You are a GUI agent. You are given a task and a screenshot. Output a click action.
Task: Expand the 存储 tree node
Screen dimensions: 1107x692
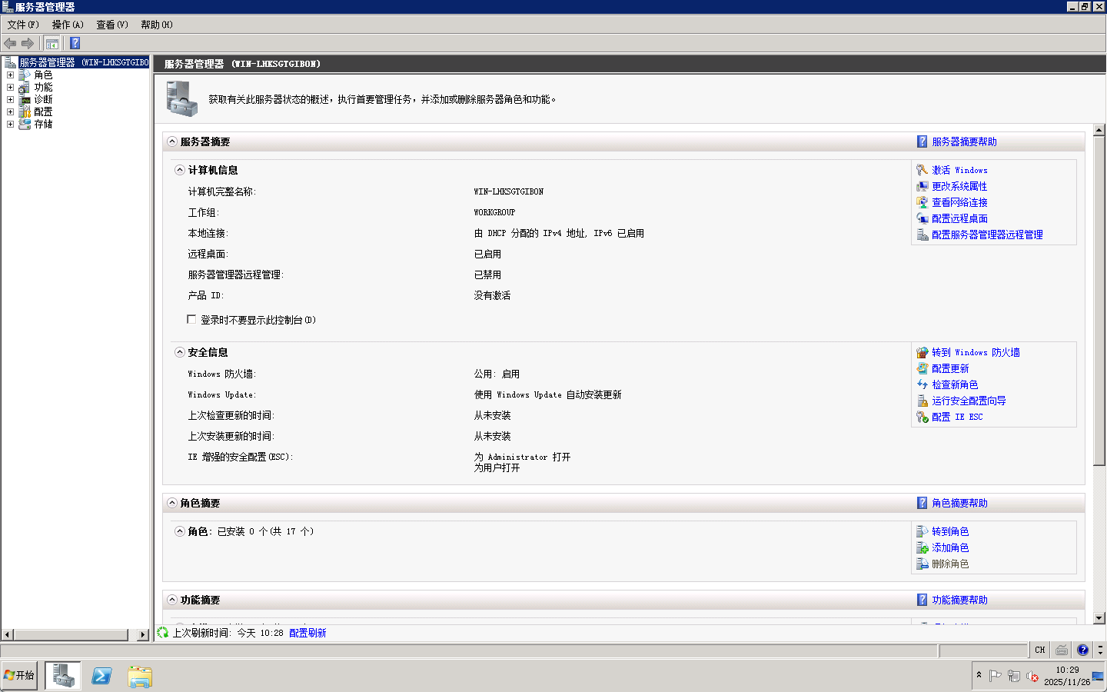10,124
